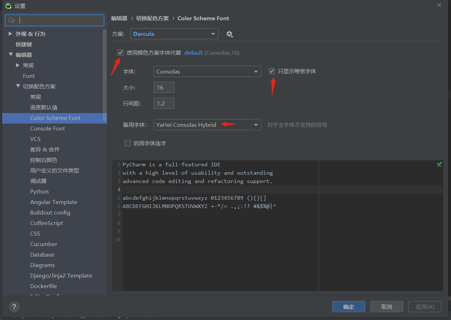
Task: Click the font size field showing 16
Action: pyautogui.click(x=164, y=87)
